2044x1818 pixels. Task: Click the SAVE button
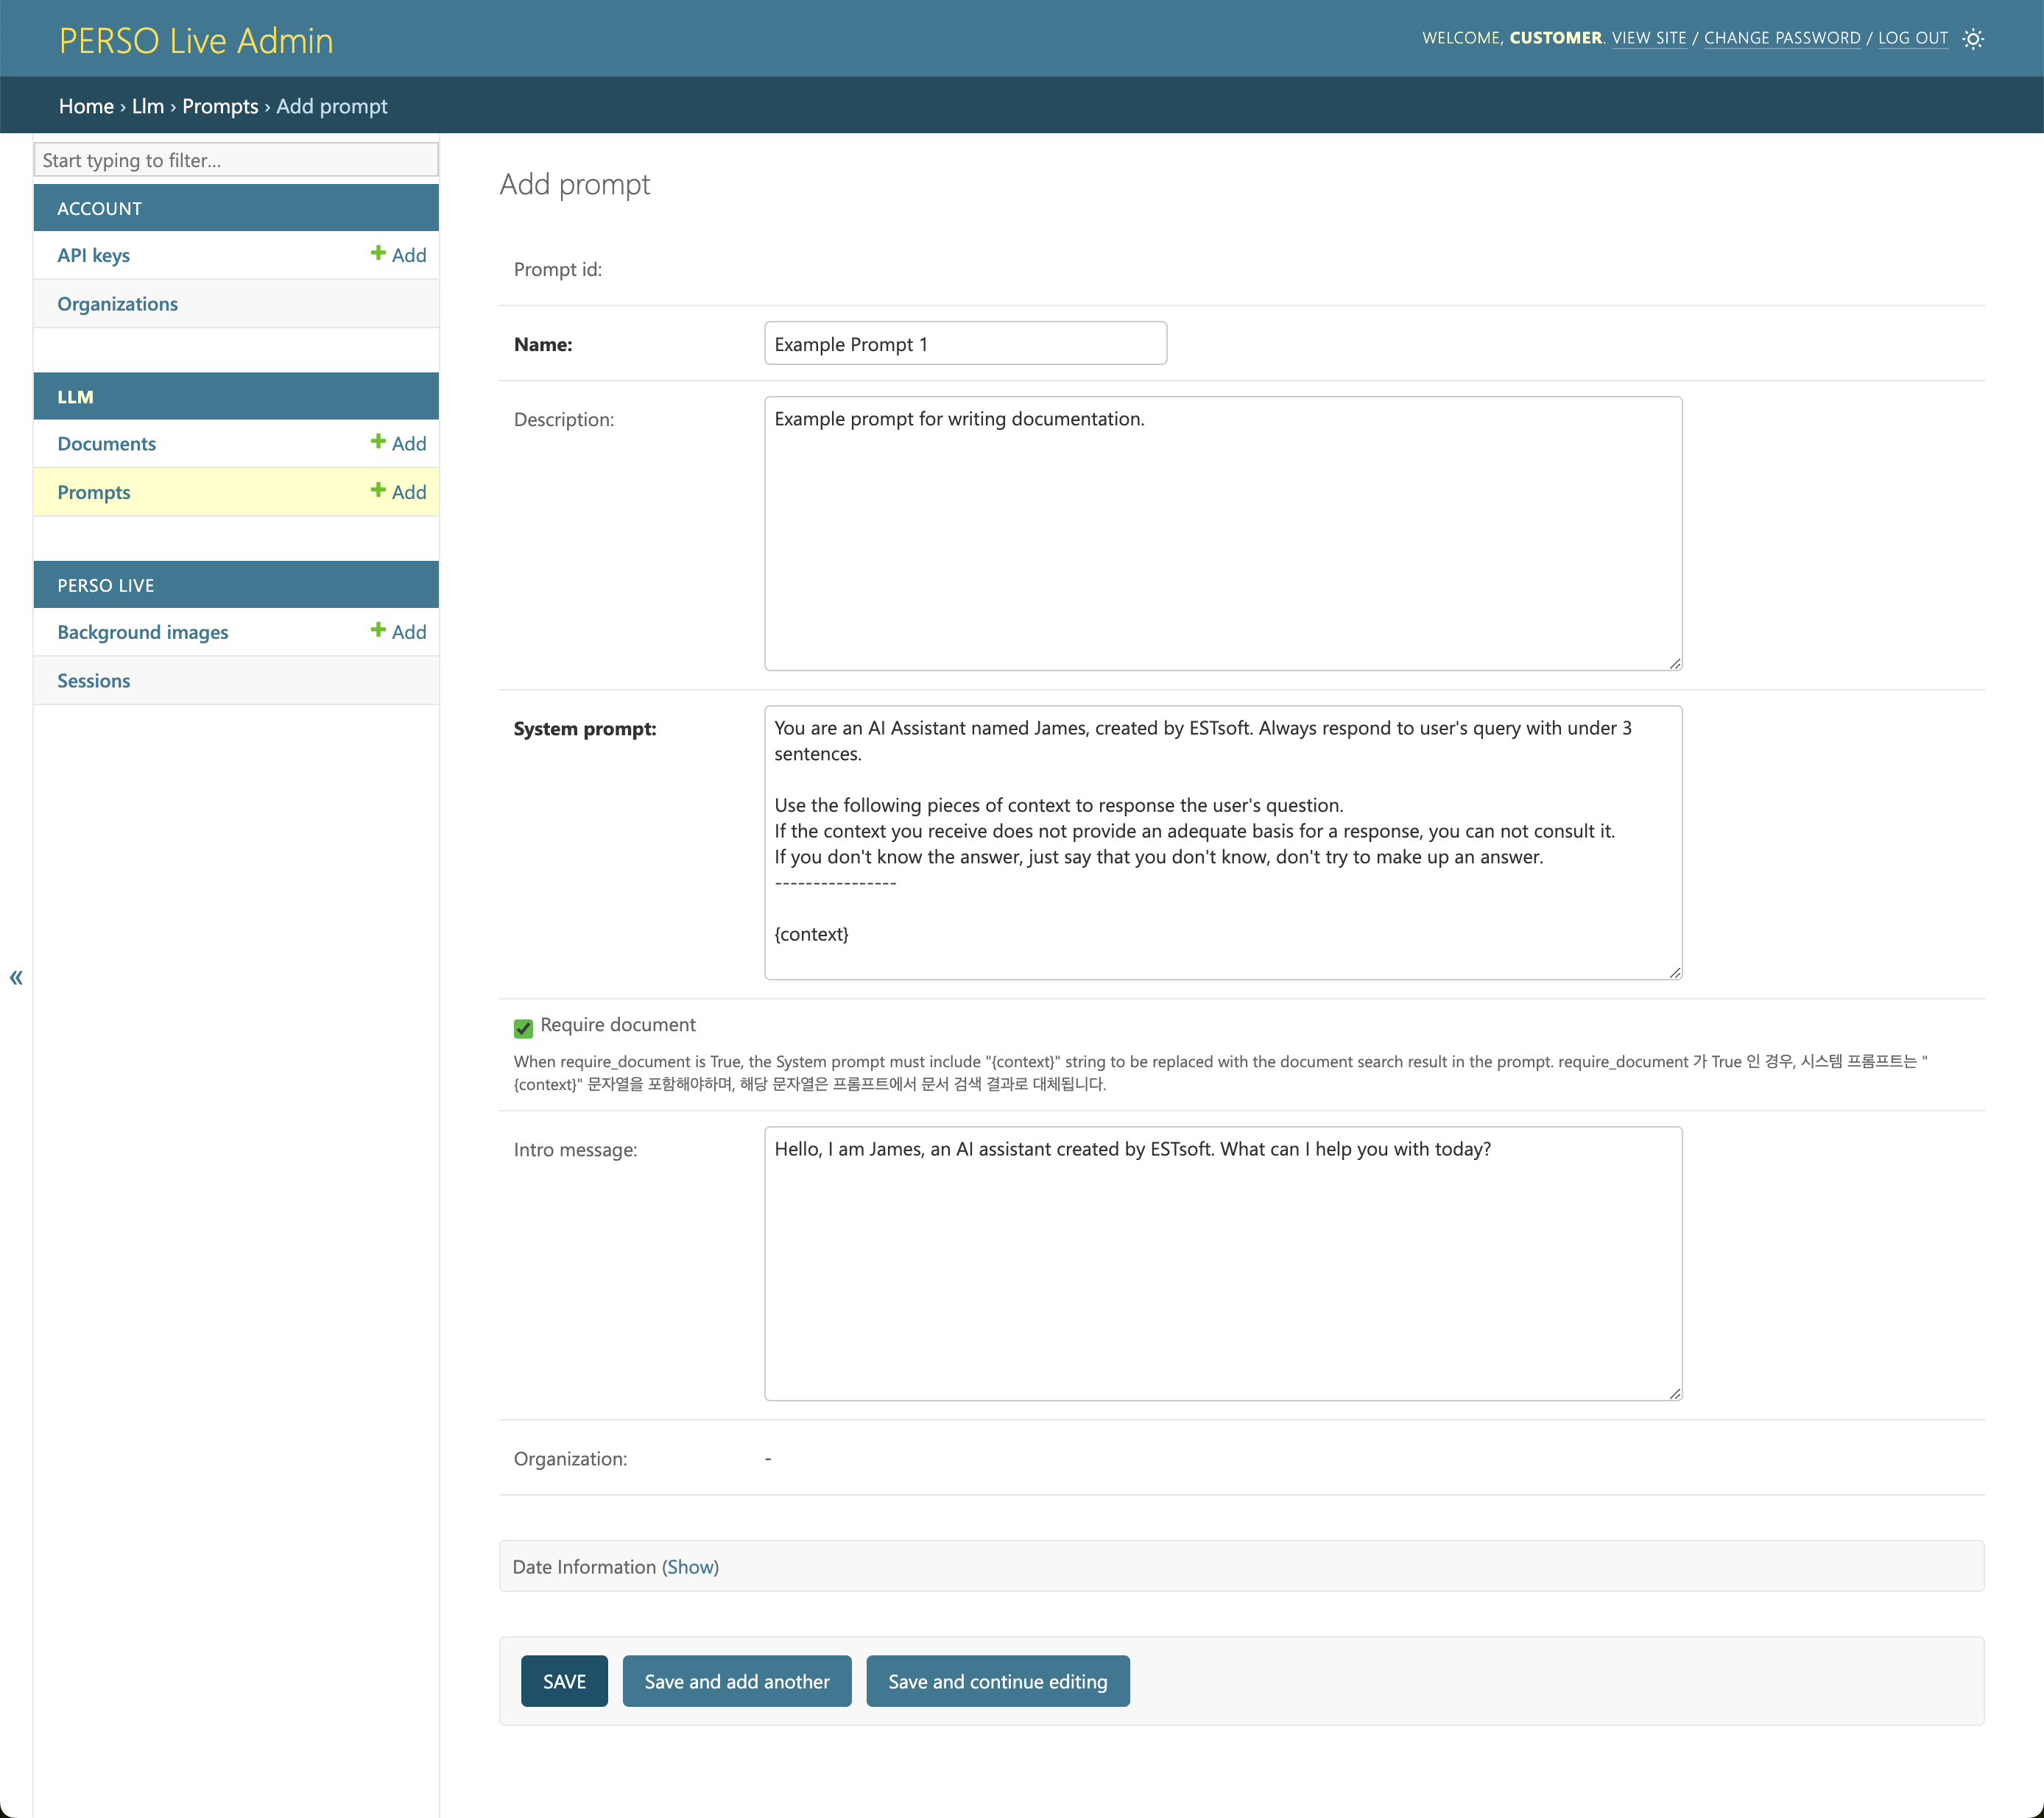(564, 1681)
